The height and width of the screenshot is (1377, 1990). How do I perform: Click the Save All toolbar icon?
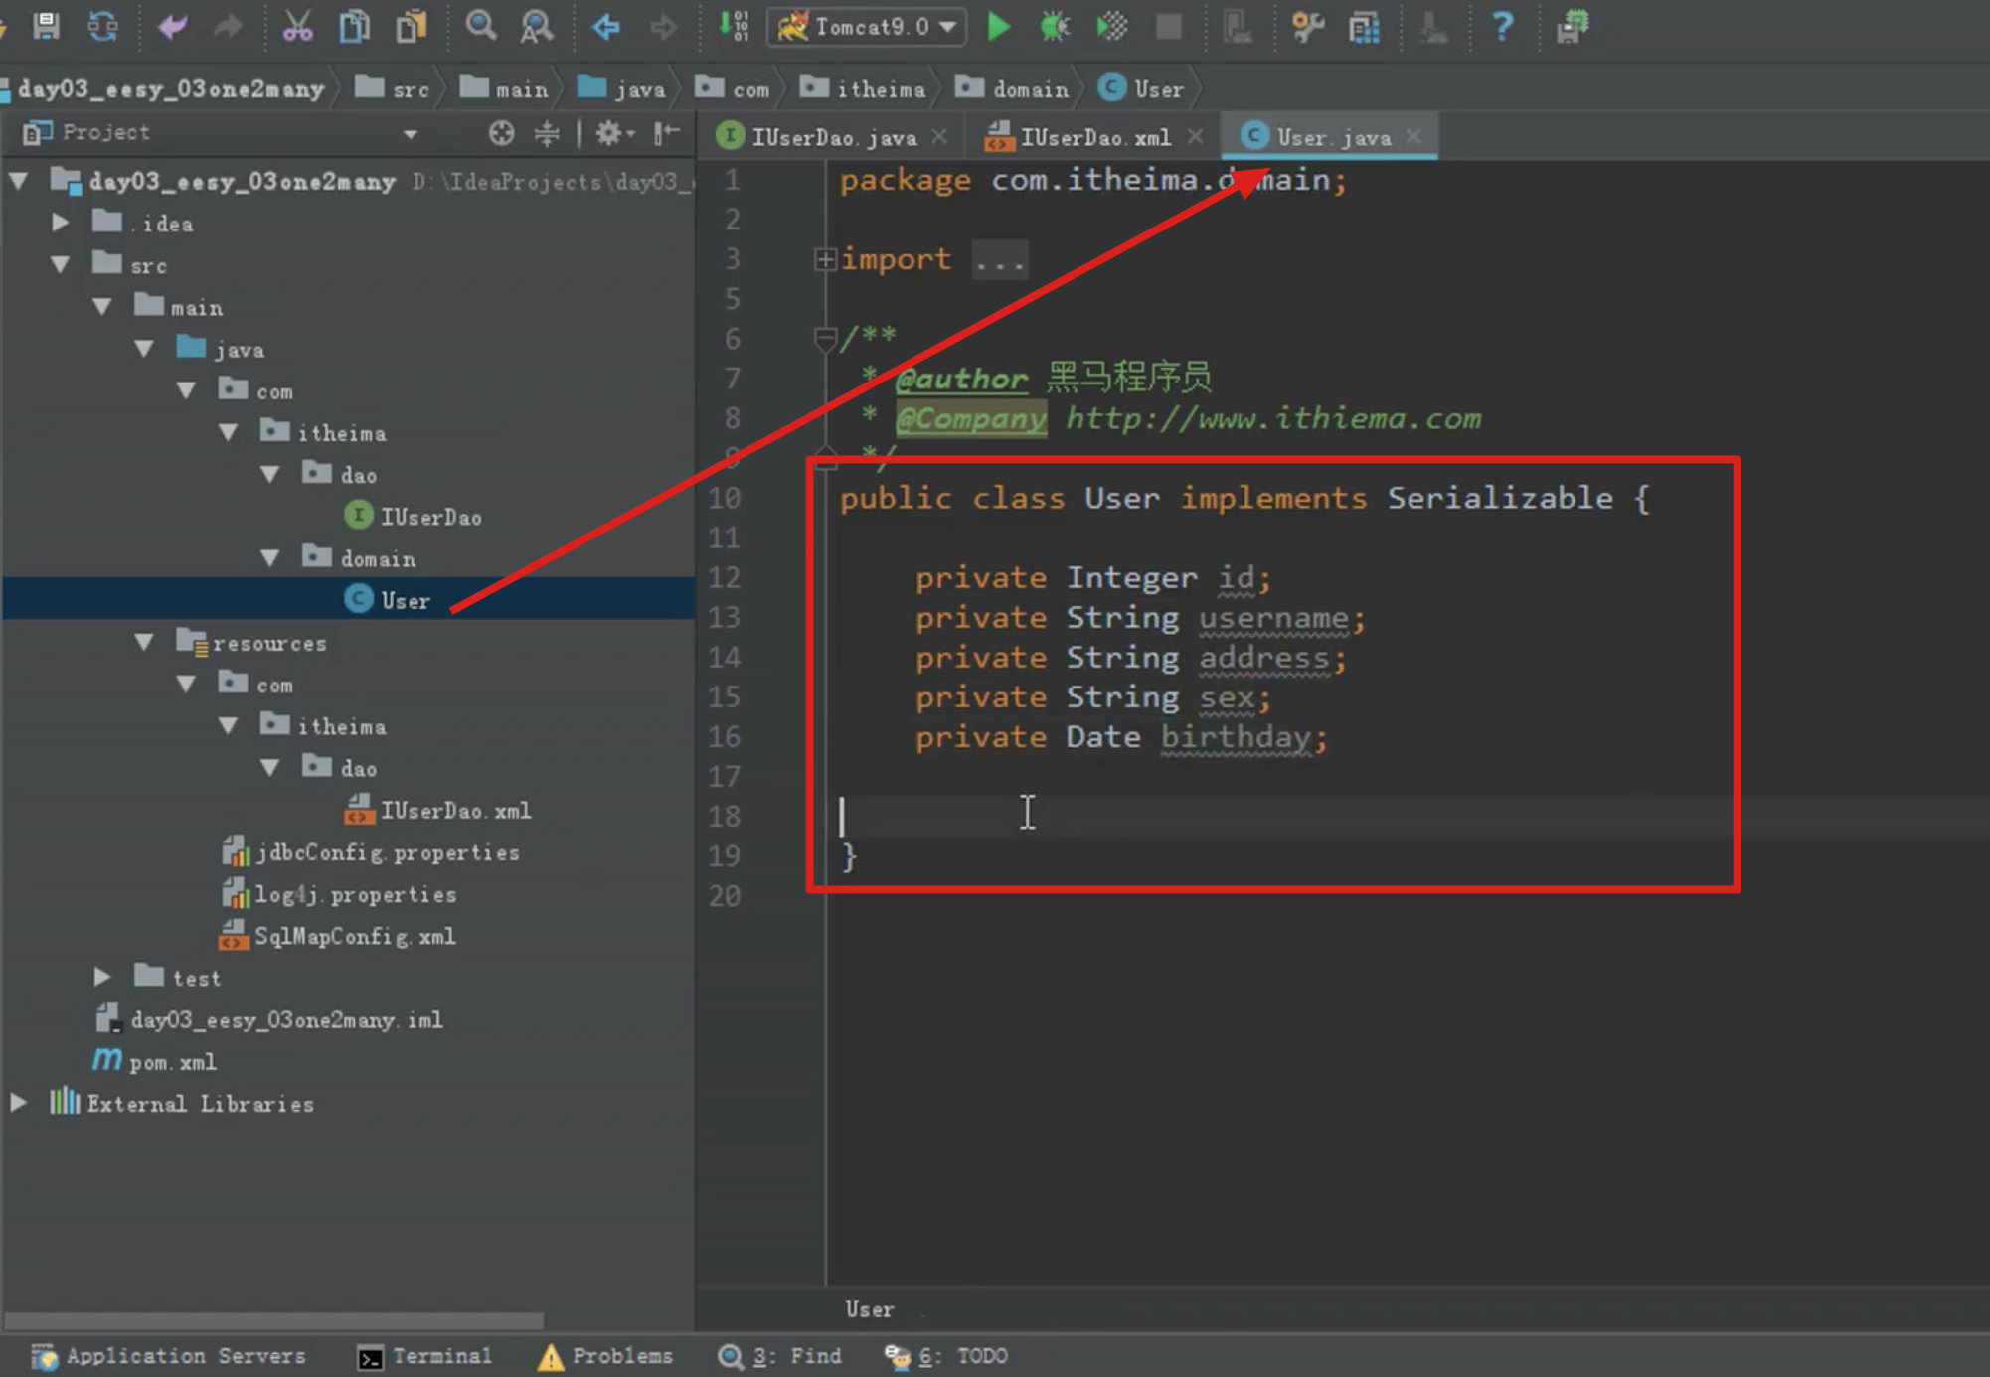tap(46, 26)
